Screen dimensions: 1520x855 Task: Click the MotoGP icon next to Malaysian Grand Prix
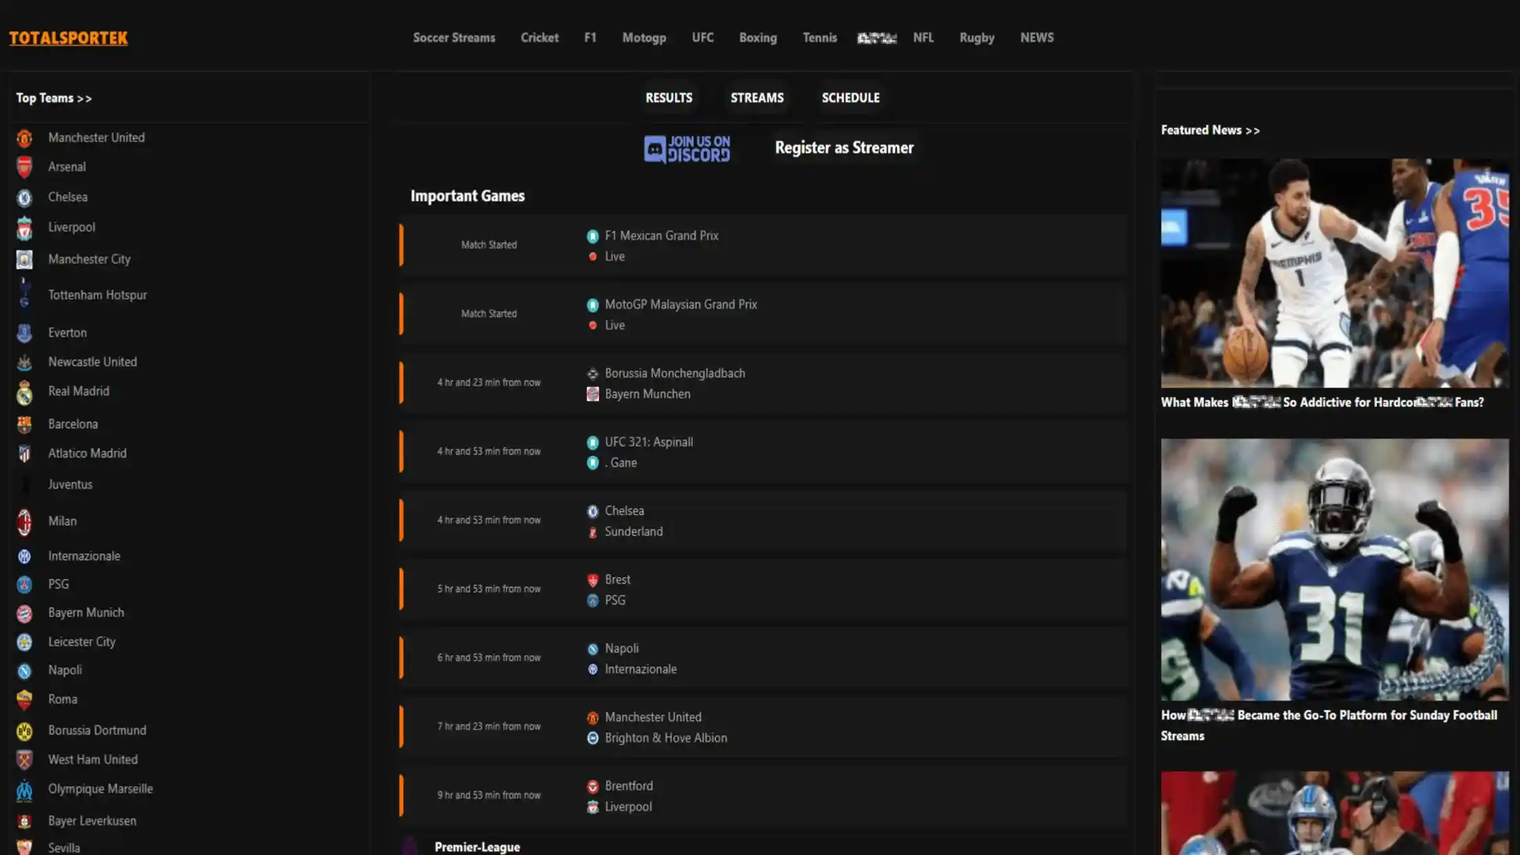pyautogui.click(x=591, y=305)
